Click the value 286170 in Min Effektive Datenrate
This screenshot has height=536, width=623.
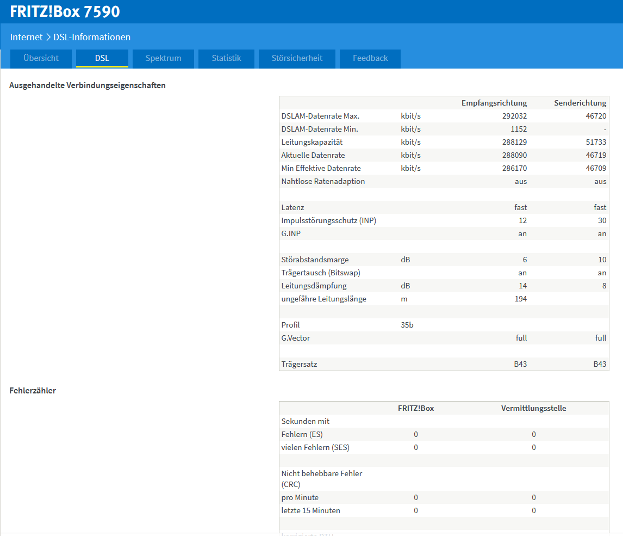[x=514, y=168]
